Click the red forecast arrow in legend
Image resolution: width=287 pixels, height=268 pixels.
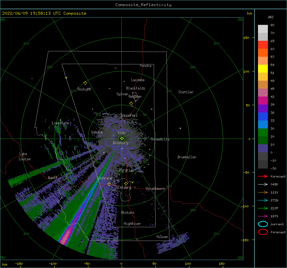point(263,176)
